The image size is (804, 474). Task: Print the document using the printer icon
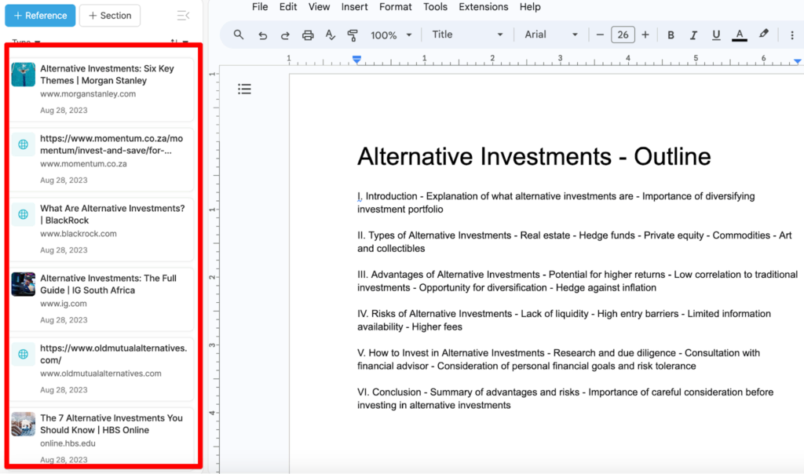[308, 35]
